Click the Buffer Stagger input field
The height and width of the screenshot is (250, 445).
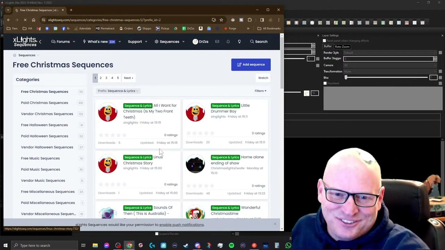tap(388, 59)
